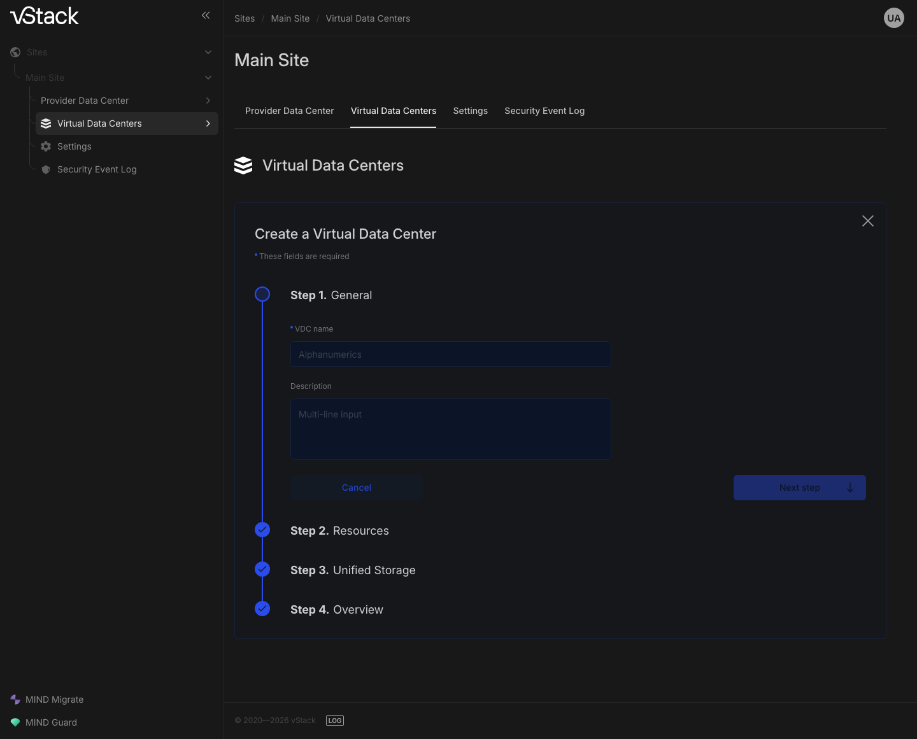The width and height of the screenshot is (917, 739).
Task: Expand Step 2. Resources section
Action: click(x=339, y=531)
